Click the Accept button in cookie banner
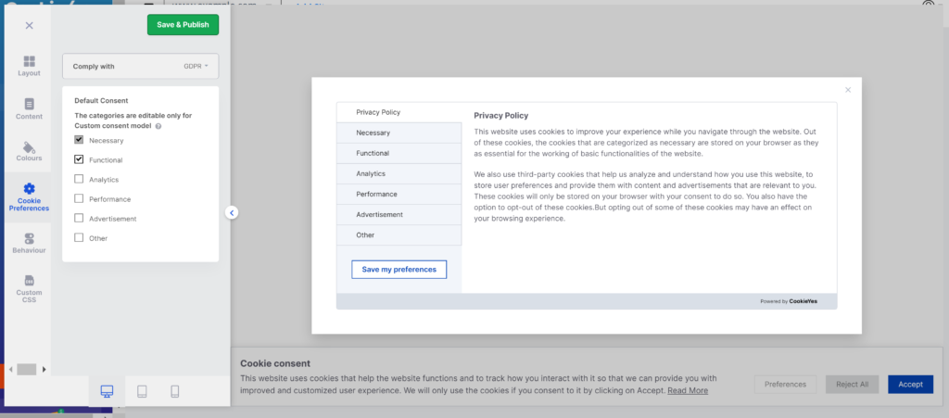The width and height of the screenshot is (949, 418). point(910,384)
